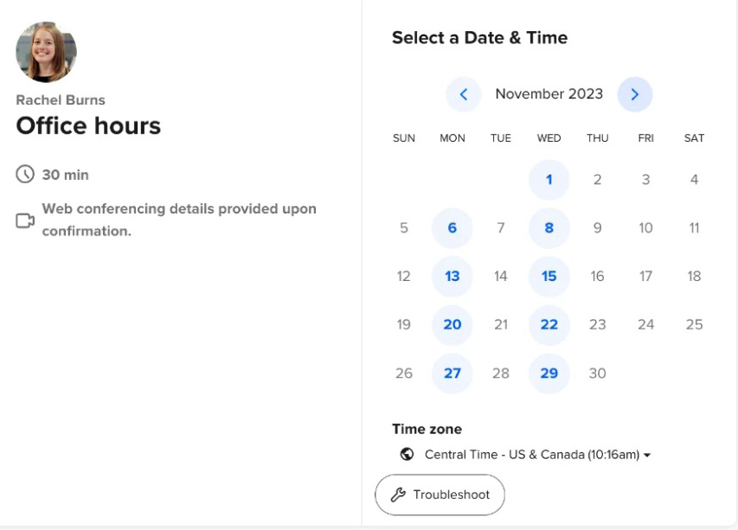Choose Wednesday, November 8
Screen dimensions: 738x530
point(549,229)
